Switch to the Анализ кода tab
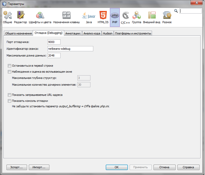Viewport: 205px width, 175px height. pos(92,33)
